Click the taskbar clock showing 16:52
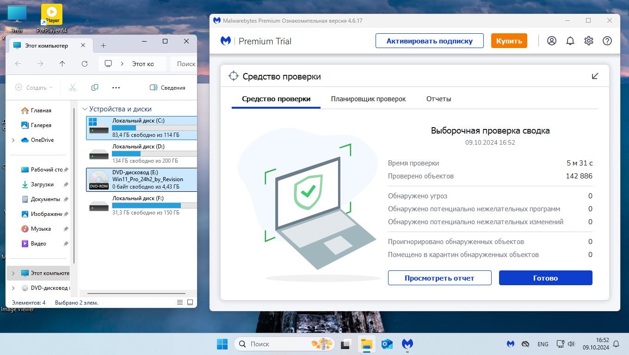Image resolution: width=629 pixels, height=355 pixels. (595, 344)
